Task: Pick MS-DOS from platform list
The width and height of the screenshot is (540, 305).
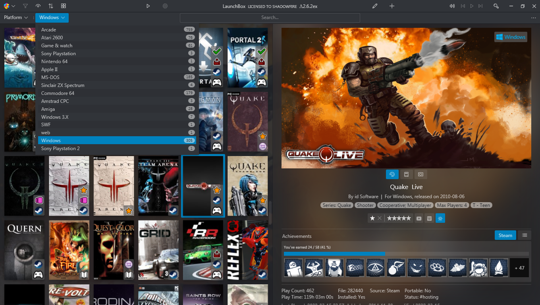Action: pyautogui.click(x=117, y=77)
